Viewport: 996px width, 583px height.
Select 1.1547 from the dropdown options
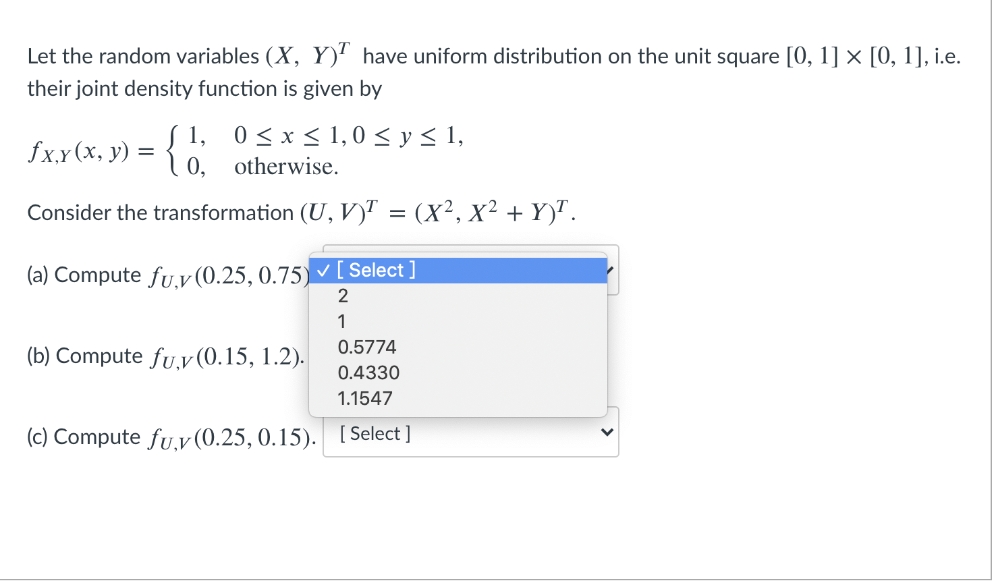[366, 398]
